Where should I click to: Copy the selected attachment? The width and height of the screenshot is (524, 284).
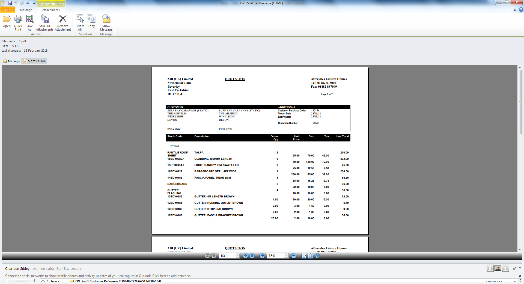[91, 22]
